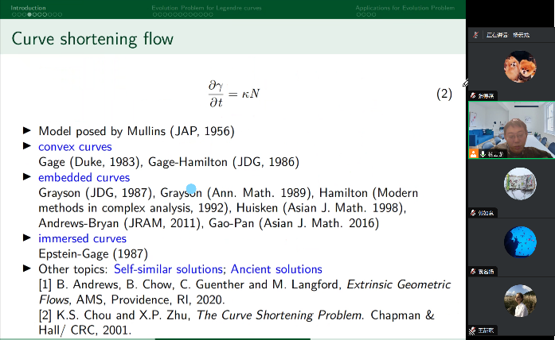
Task: Click the "immersed curves" blue heading
Action: coord(82,238)
